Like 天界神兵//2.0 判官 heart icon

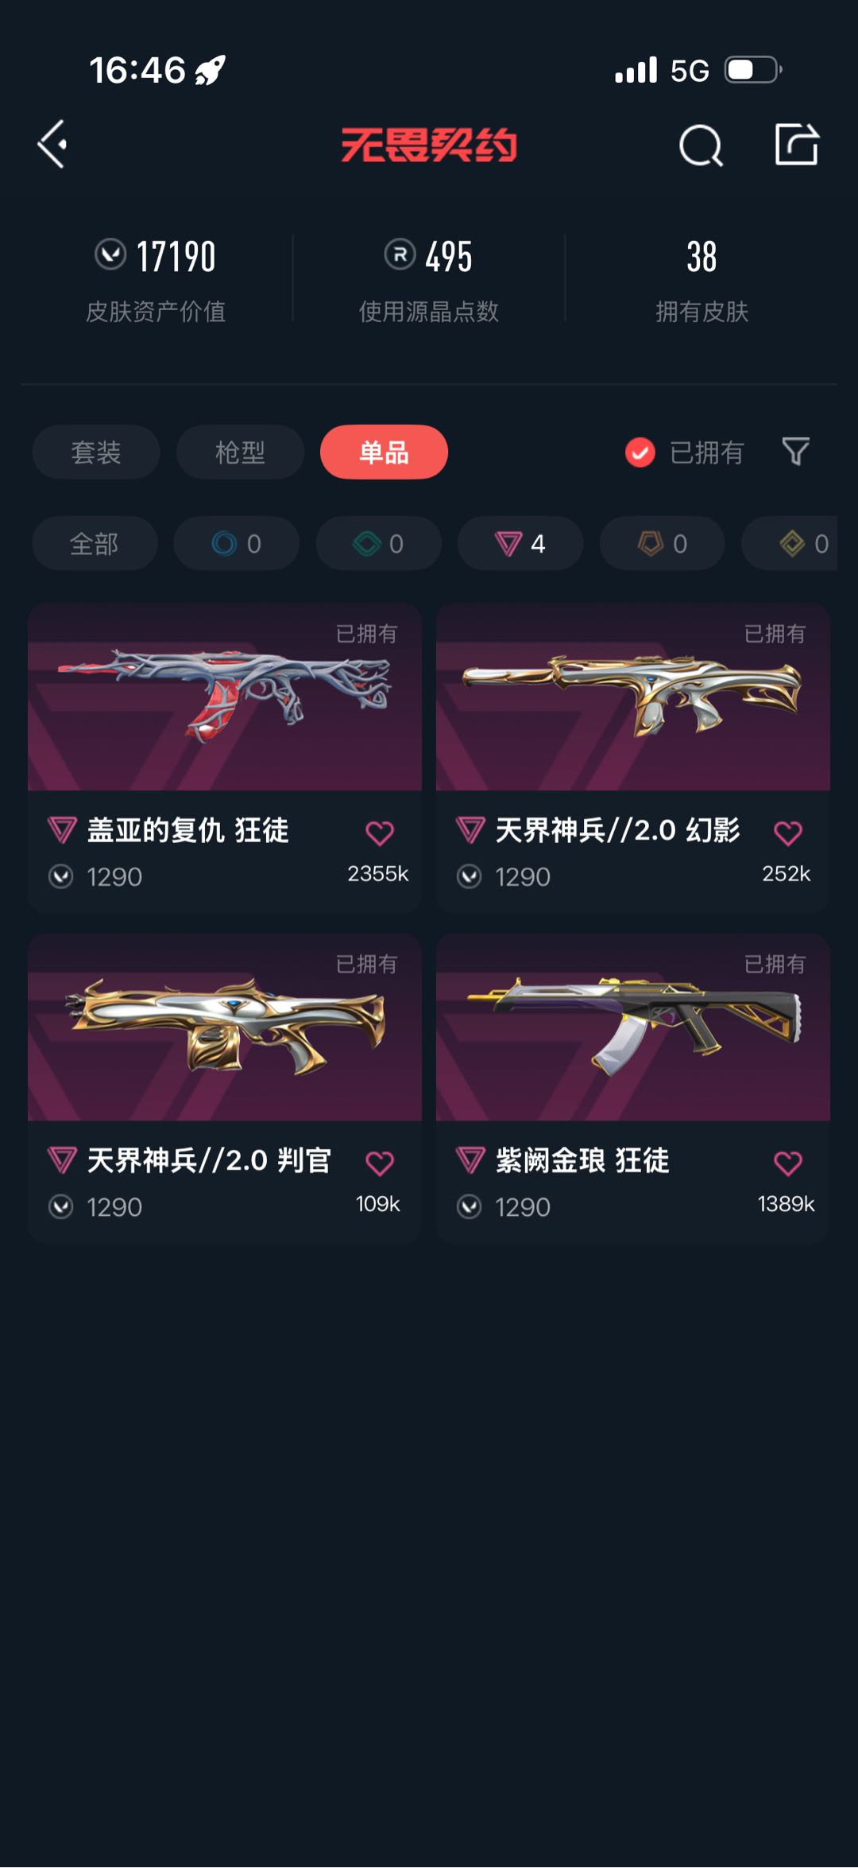(380, 1163)
